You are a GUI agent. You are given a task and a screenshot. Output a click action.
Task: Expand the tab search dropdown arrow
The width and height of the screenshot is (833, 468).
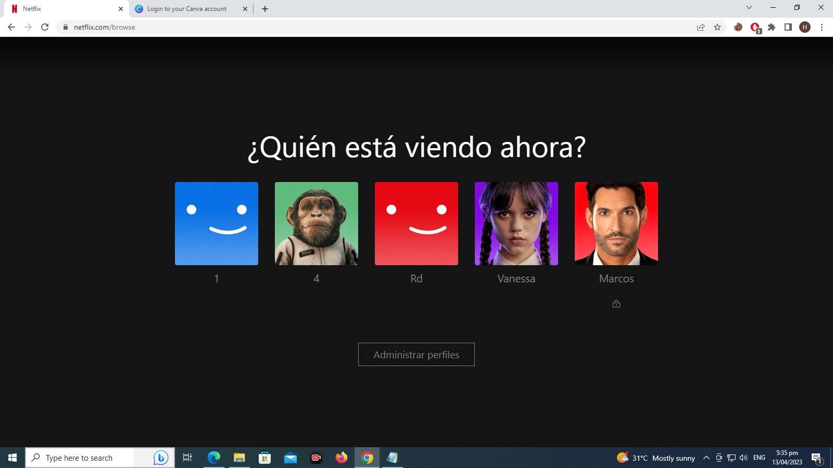point(749,7)
